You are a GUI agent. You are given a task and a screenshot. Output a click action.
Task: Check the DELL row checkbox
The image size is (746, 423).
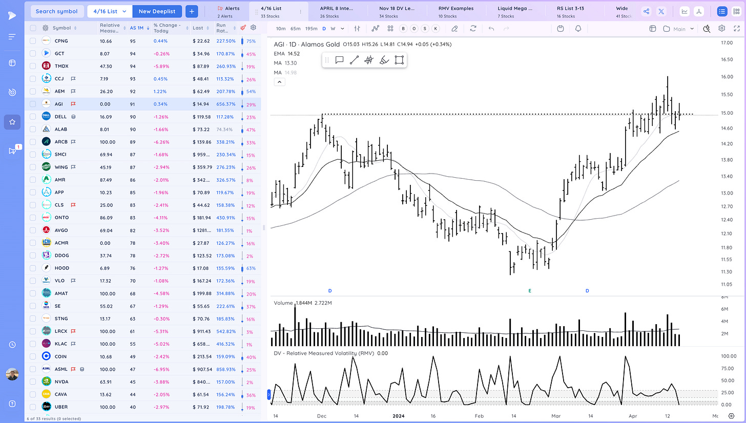click(33, 117)
